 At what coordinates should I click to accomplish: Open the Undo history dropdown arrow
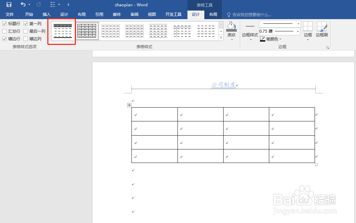[x=29, y=5]
